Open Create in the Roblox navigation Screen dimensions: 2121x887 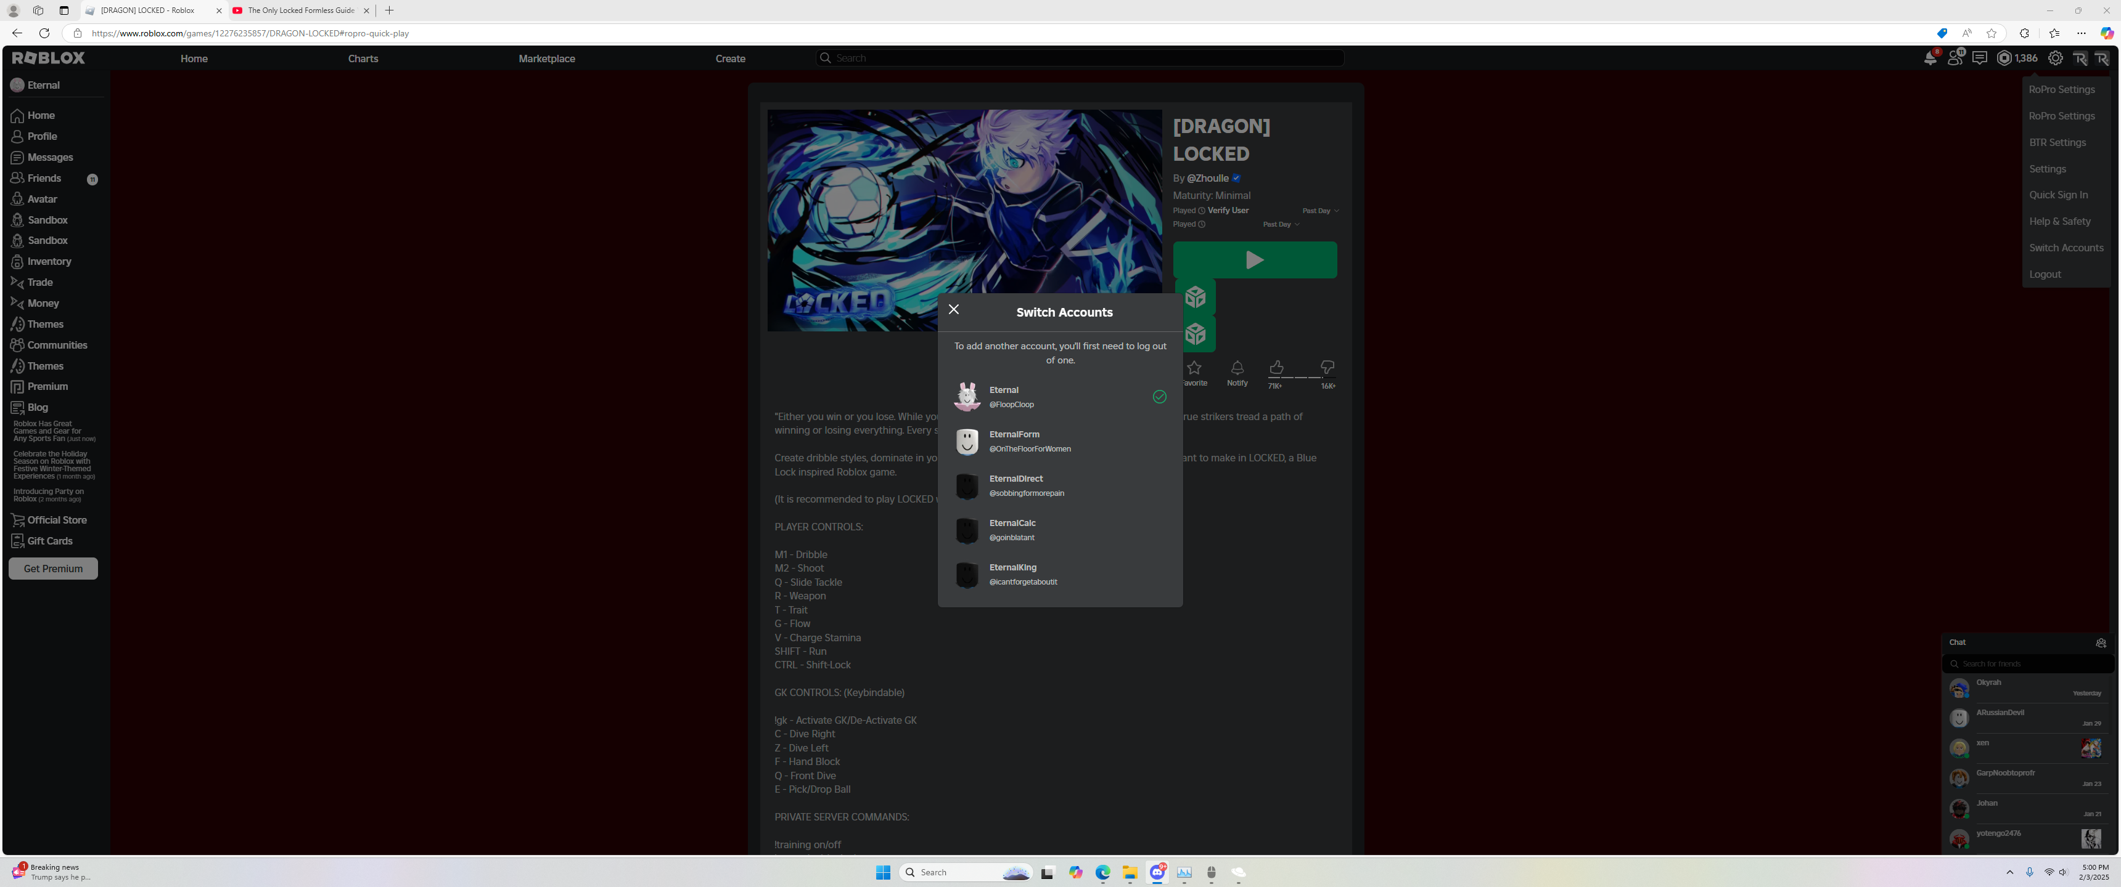[x=731, y=59]
